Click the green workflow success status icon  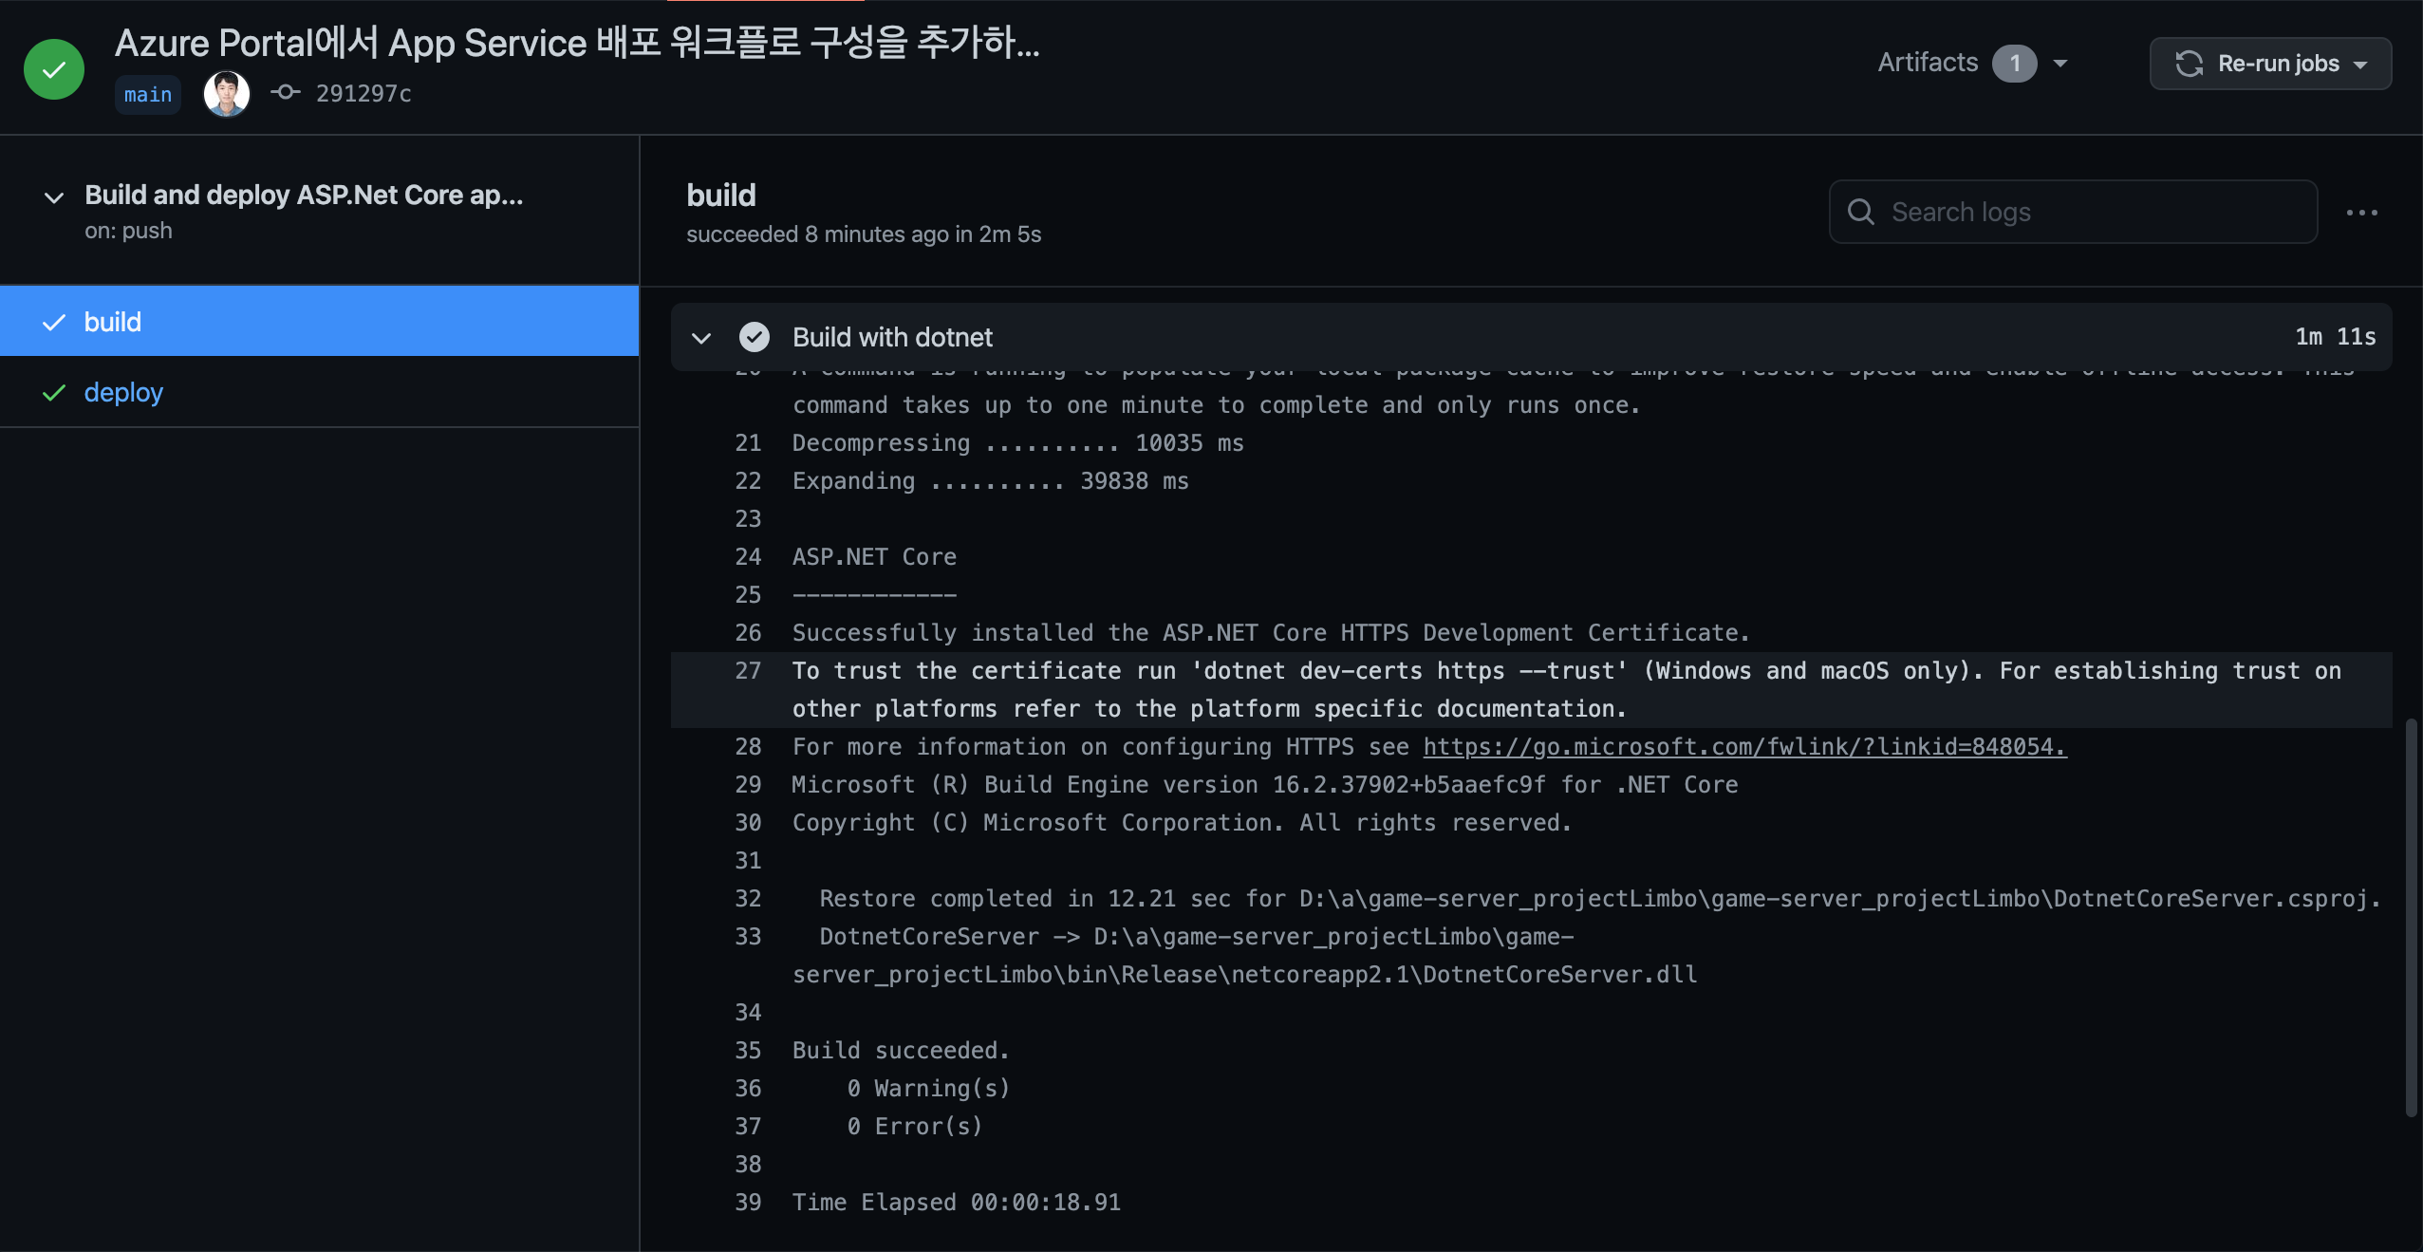pyautogui.click(x=54, y=69)
